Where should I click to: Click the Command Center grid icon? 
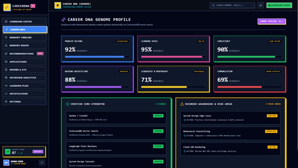pos(6,21)
